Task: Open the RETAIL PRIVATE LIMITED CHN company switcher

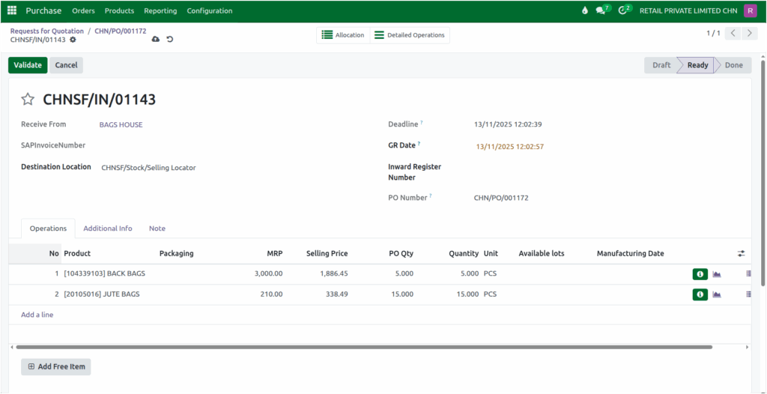Action: 688,10
